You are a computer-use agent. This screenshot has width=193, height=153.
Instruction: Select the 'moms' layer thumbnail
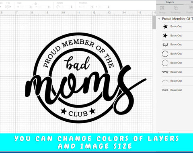click(x=165, y=72)
